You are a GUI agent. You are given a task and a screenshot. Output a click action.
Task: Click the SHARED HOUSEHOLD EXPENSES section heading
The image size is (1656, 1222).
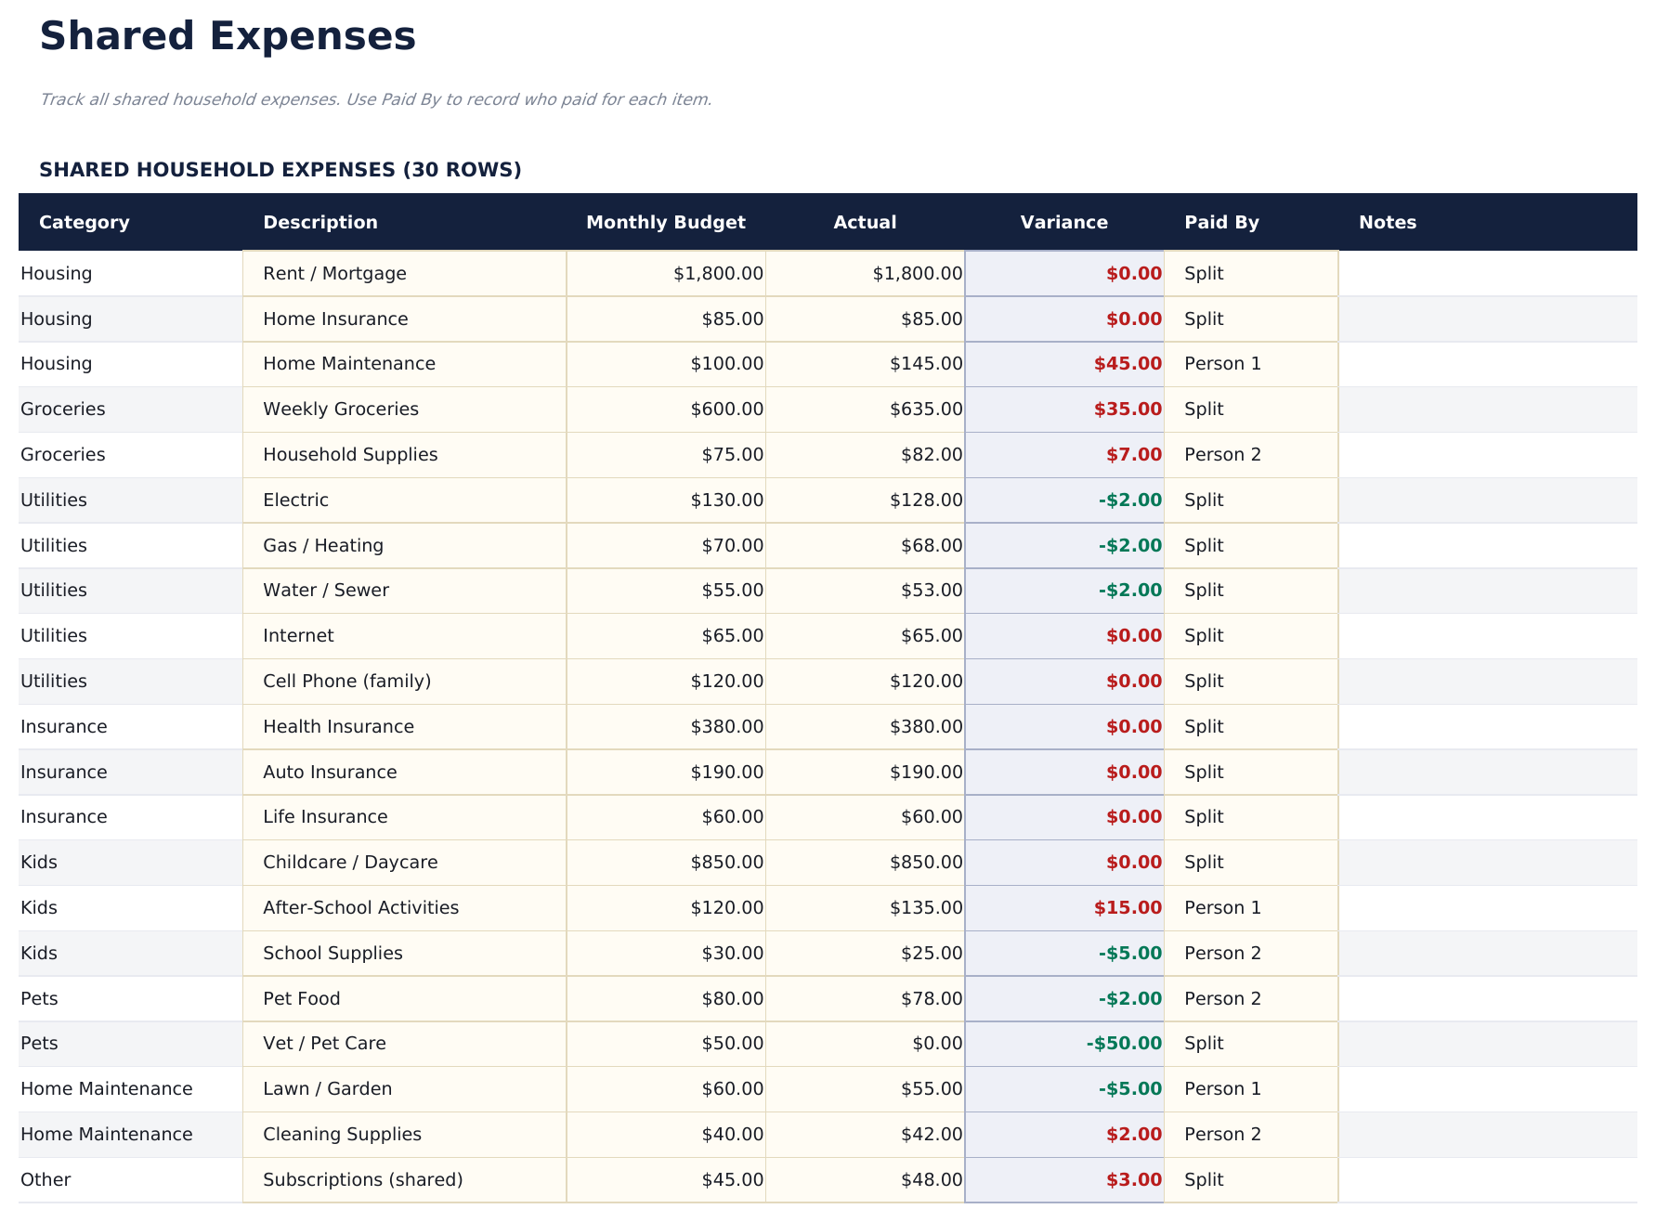(280, 169)
